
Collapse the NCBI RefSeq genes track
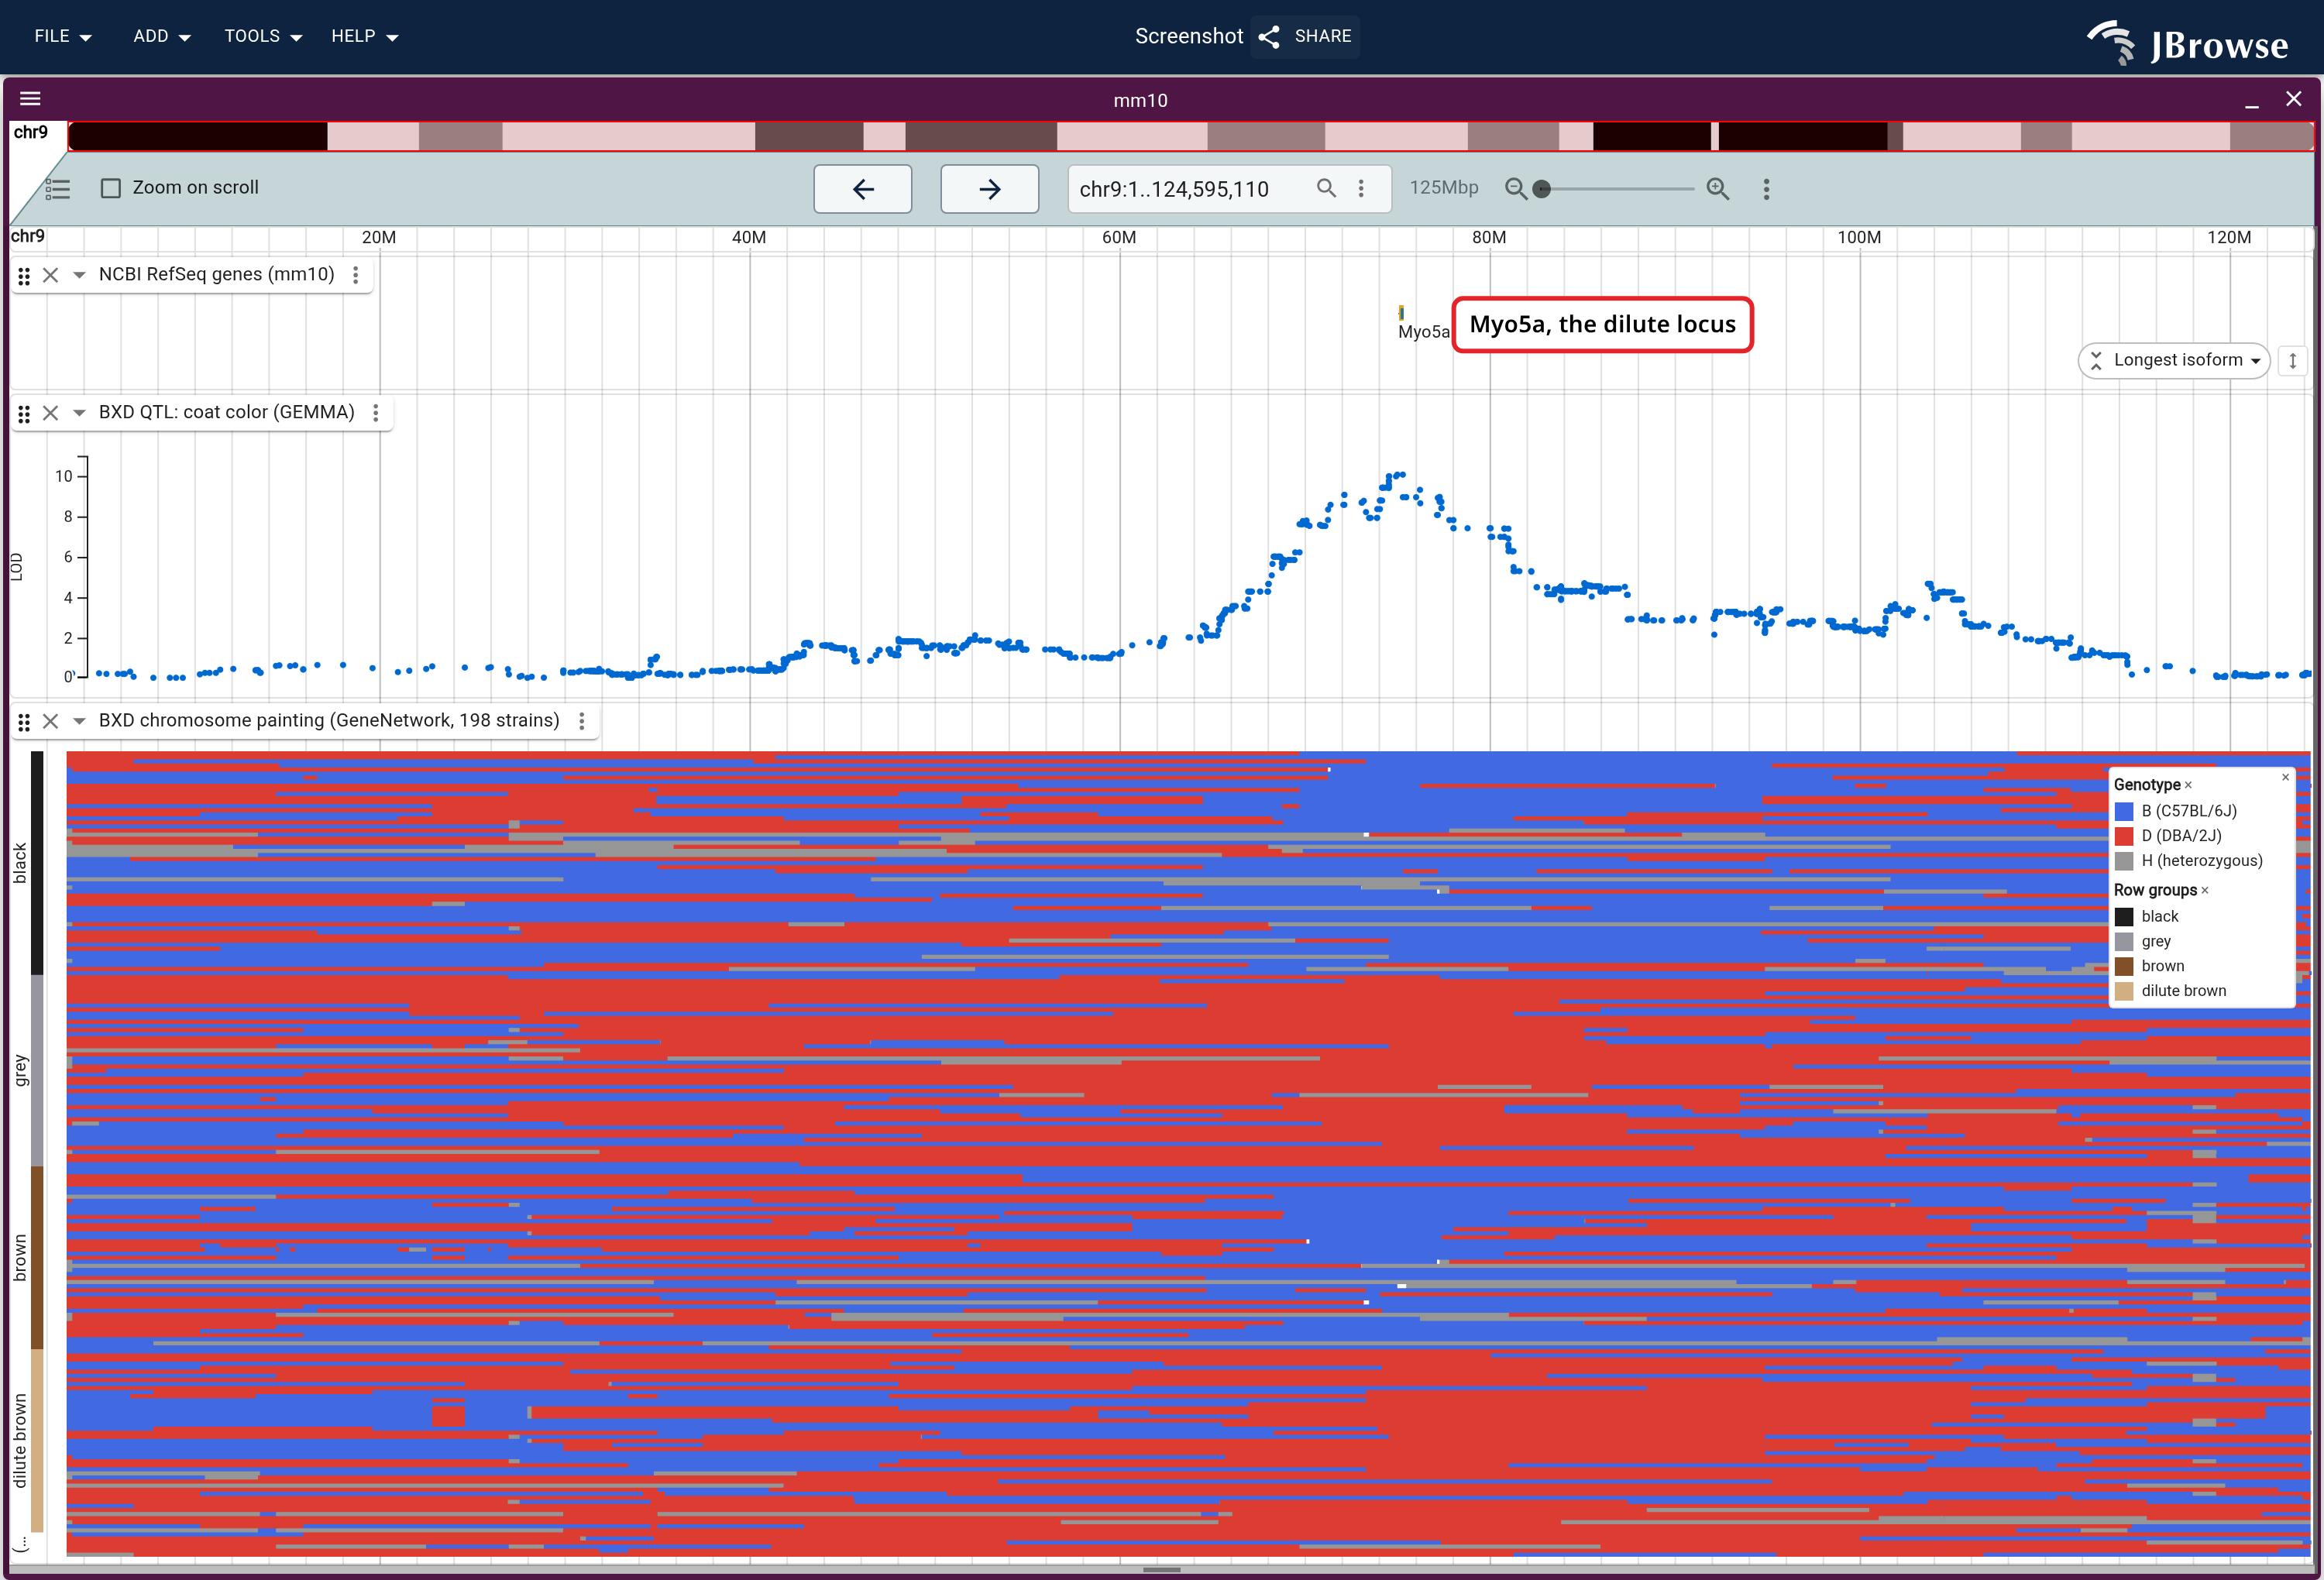coord(79,275)
